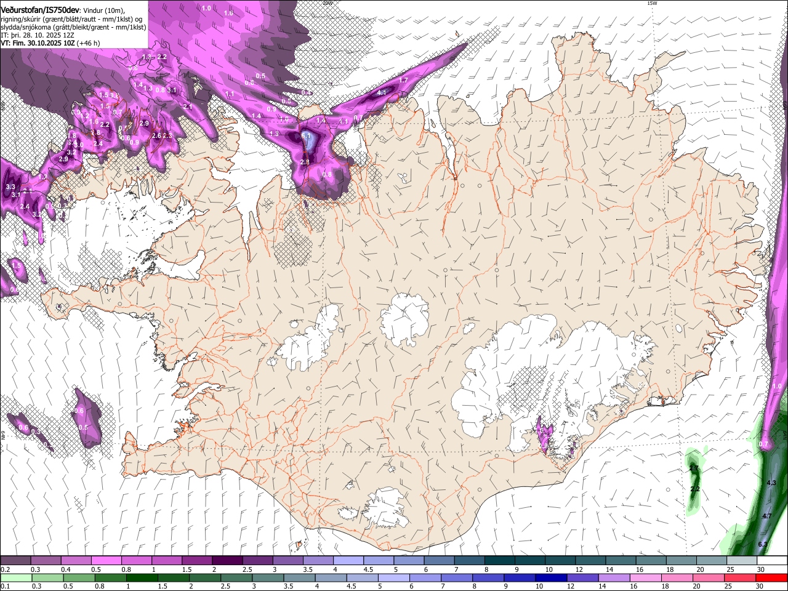Click the '2.6' snowfall value on the map

tap(156, 135)
